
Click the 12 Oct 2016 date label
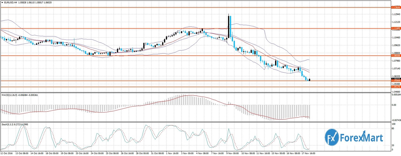coord(7,154)
